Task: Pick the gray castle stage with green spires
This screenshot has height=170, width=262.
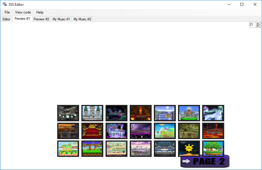Action: click(92, 113)
